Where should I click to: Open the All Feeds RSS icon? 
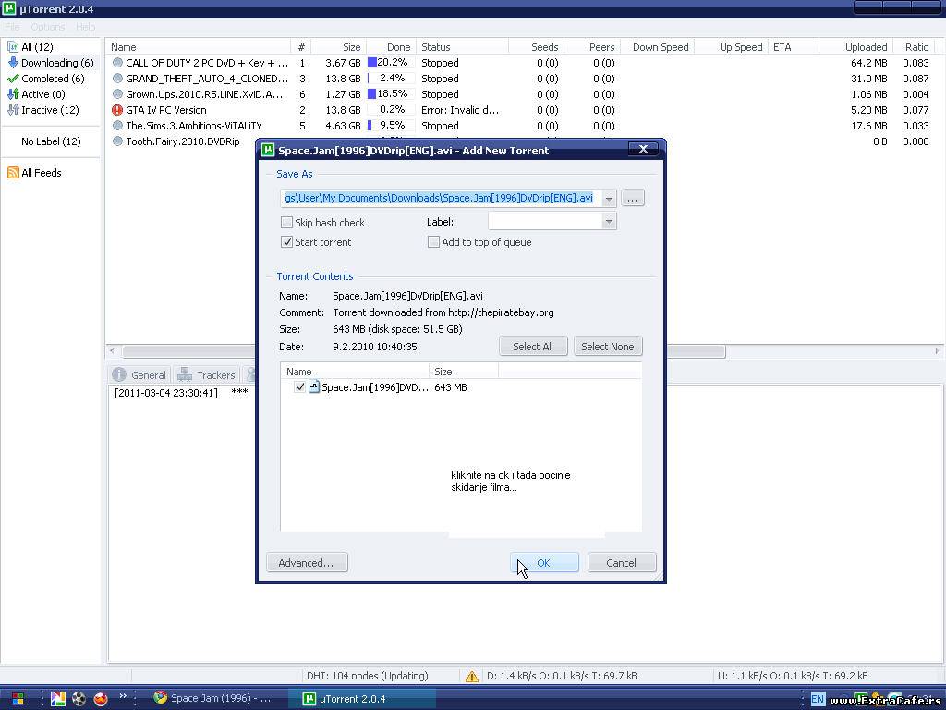coord(13,173)
